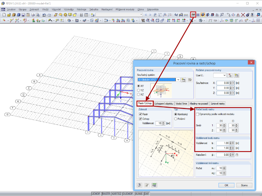The image size is (262, 196).
Task: Open the Y coordinate arrow menu button
Action: click(x=233, y=88)
